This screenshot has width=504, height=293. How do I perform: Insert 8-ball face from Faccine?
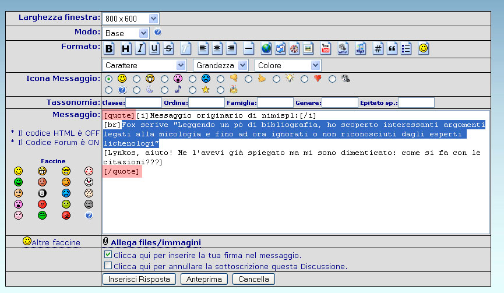(42, 193)
